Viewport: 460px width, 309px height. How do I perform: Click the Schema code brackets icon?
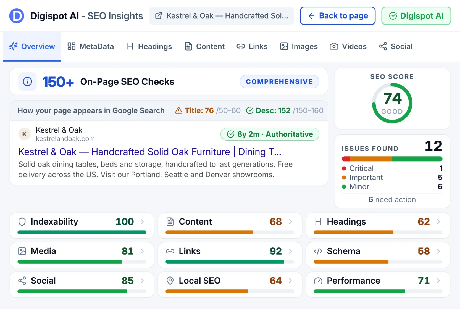318,251
